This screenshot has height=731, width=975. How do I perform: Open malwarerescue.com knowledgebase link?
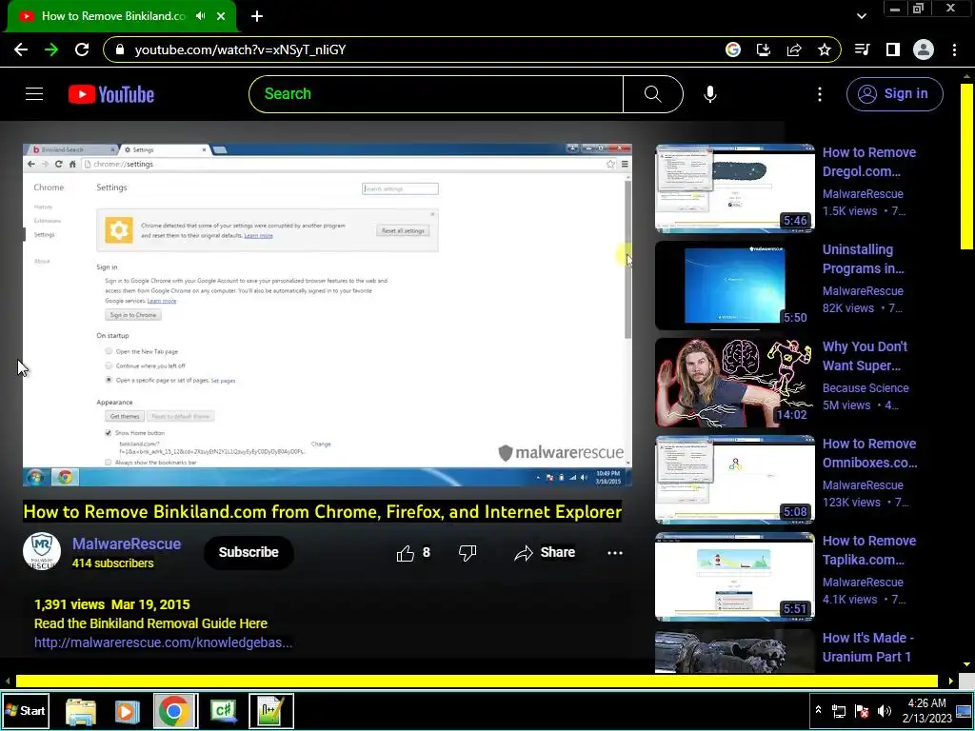[x=163, y=642]
